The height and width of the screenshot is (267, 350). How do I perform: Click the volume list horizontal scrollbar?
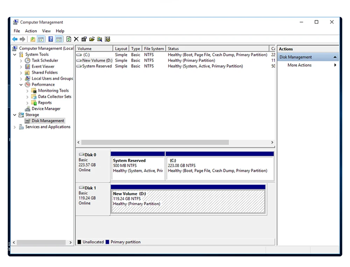point(155,142)
